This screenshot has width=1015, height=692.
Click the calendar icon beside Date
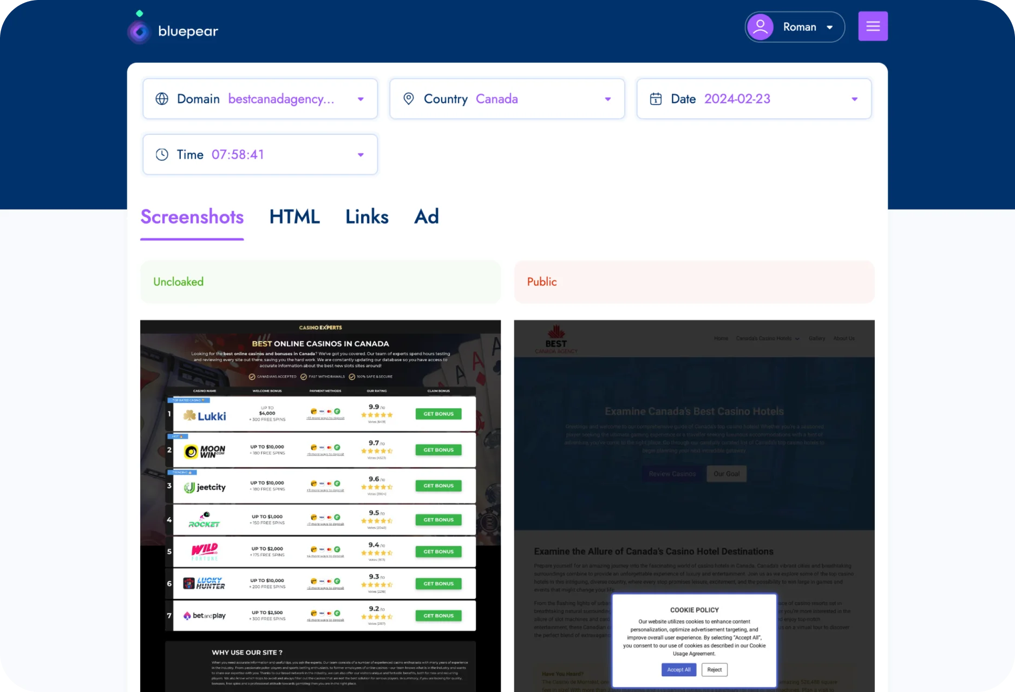[x=657, y=99]
